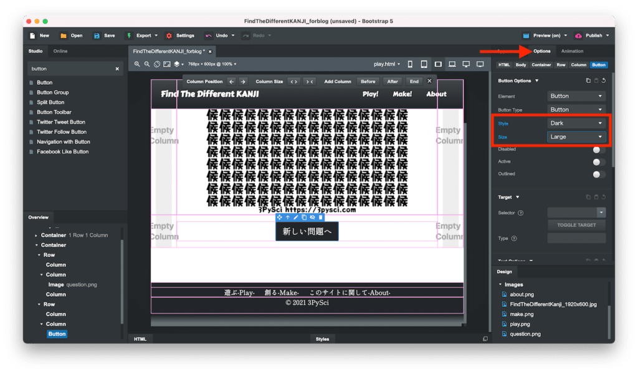
Task: Click the reset Button Options icon
Action: pos(604,80)
